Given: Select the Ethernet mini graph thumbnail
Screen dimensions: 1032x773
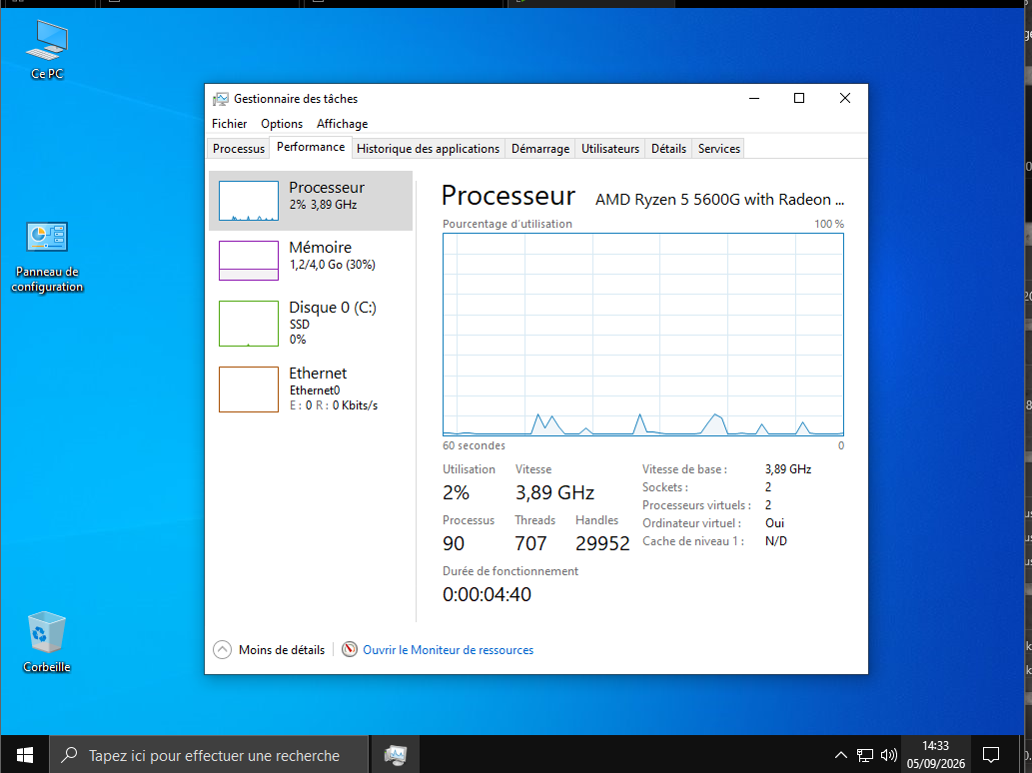Looking at the screenshot, I should coord(248,388).
